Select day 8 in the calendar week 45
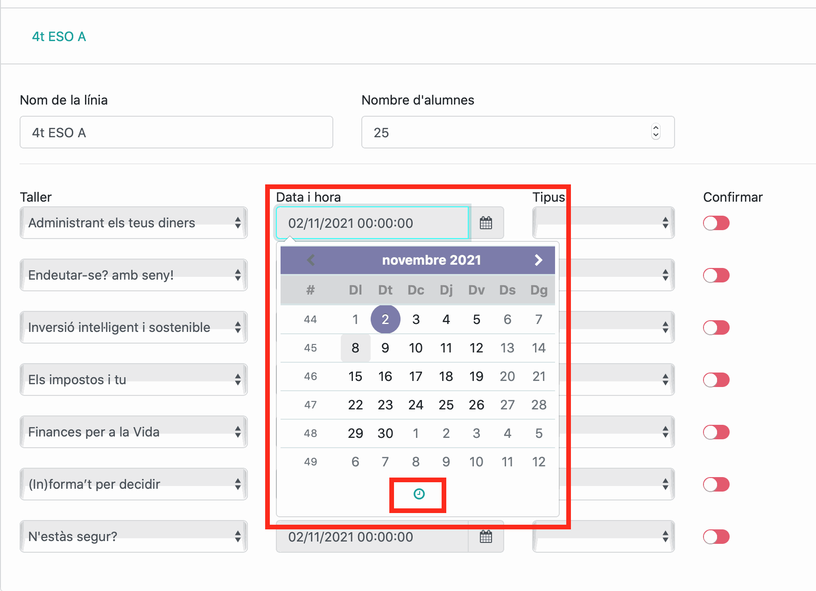816x591 pixels. pos(355,348)
